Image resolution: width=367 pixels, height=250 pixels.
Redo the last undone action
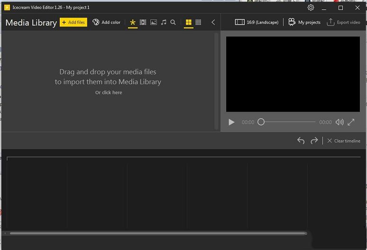click(x=314, y=141)
